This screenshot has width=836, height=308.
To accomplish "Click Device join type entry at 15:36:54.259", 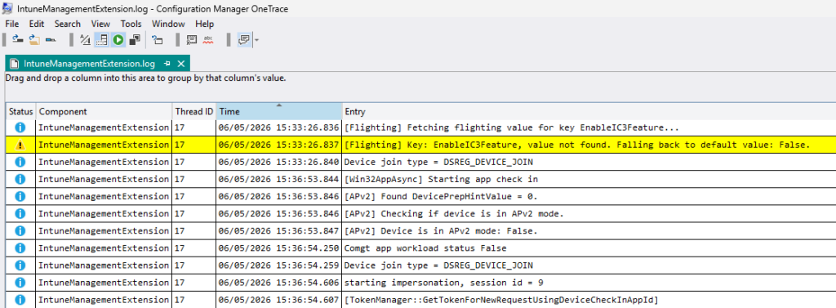I will coord(438,266).
